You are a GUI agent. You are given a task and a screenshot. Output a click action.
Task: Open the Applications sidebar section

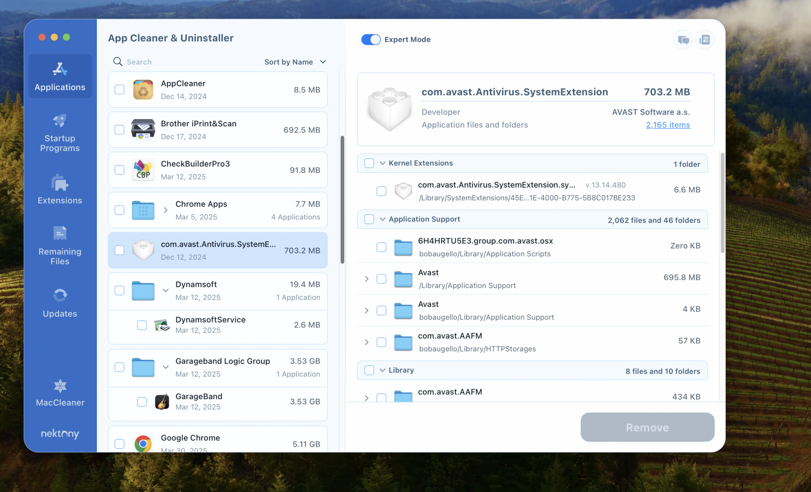pyautogui.click(x=60, y=76)
